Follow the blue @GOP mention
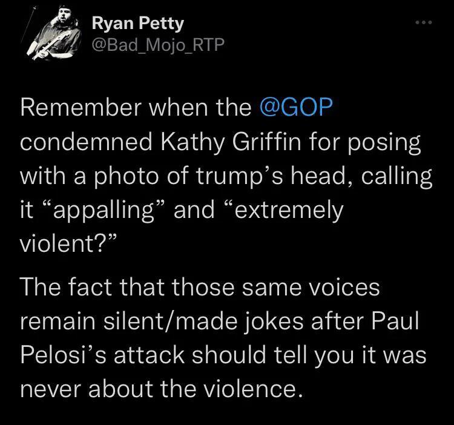Image resolution: width=454 pixels, height=425 pixels. point(297,107)
